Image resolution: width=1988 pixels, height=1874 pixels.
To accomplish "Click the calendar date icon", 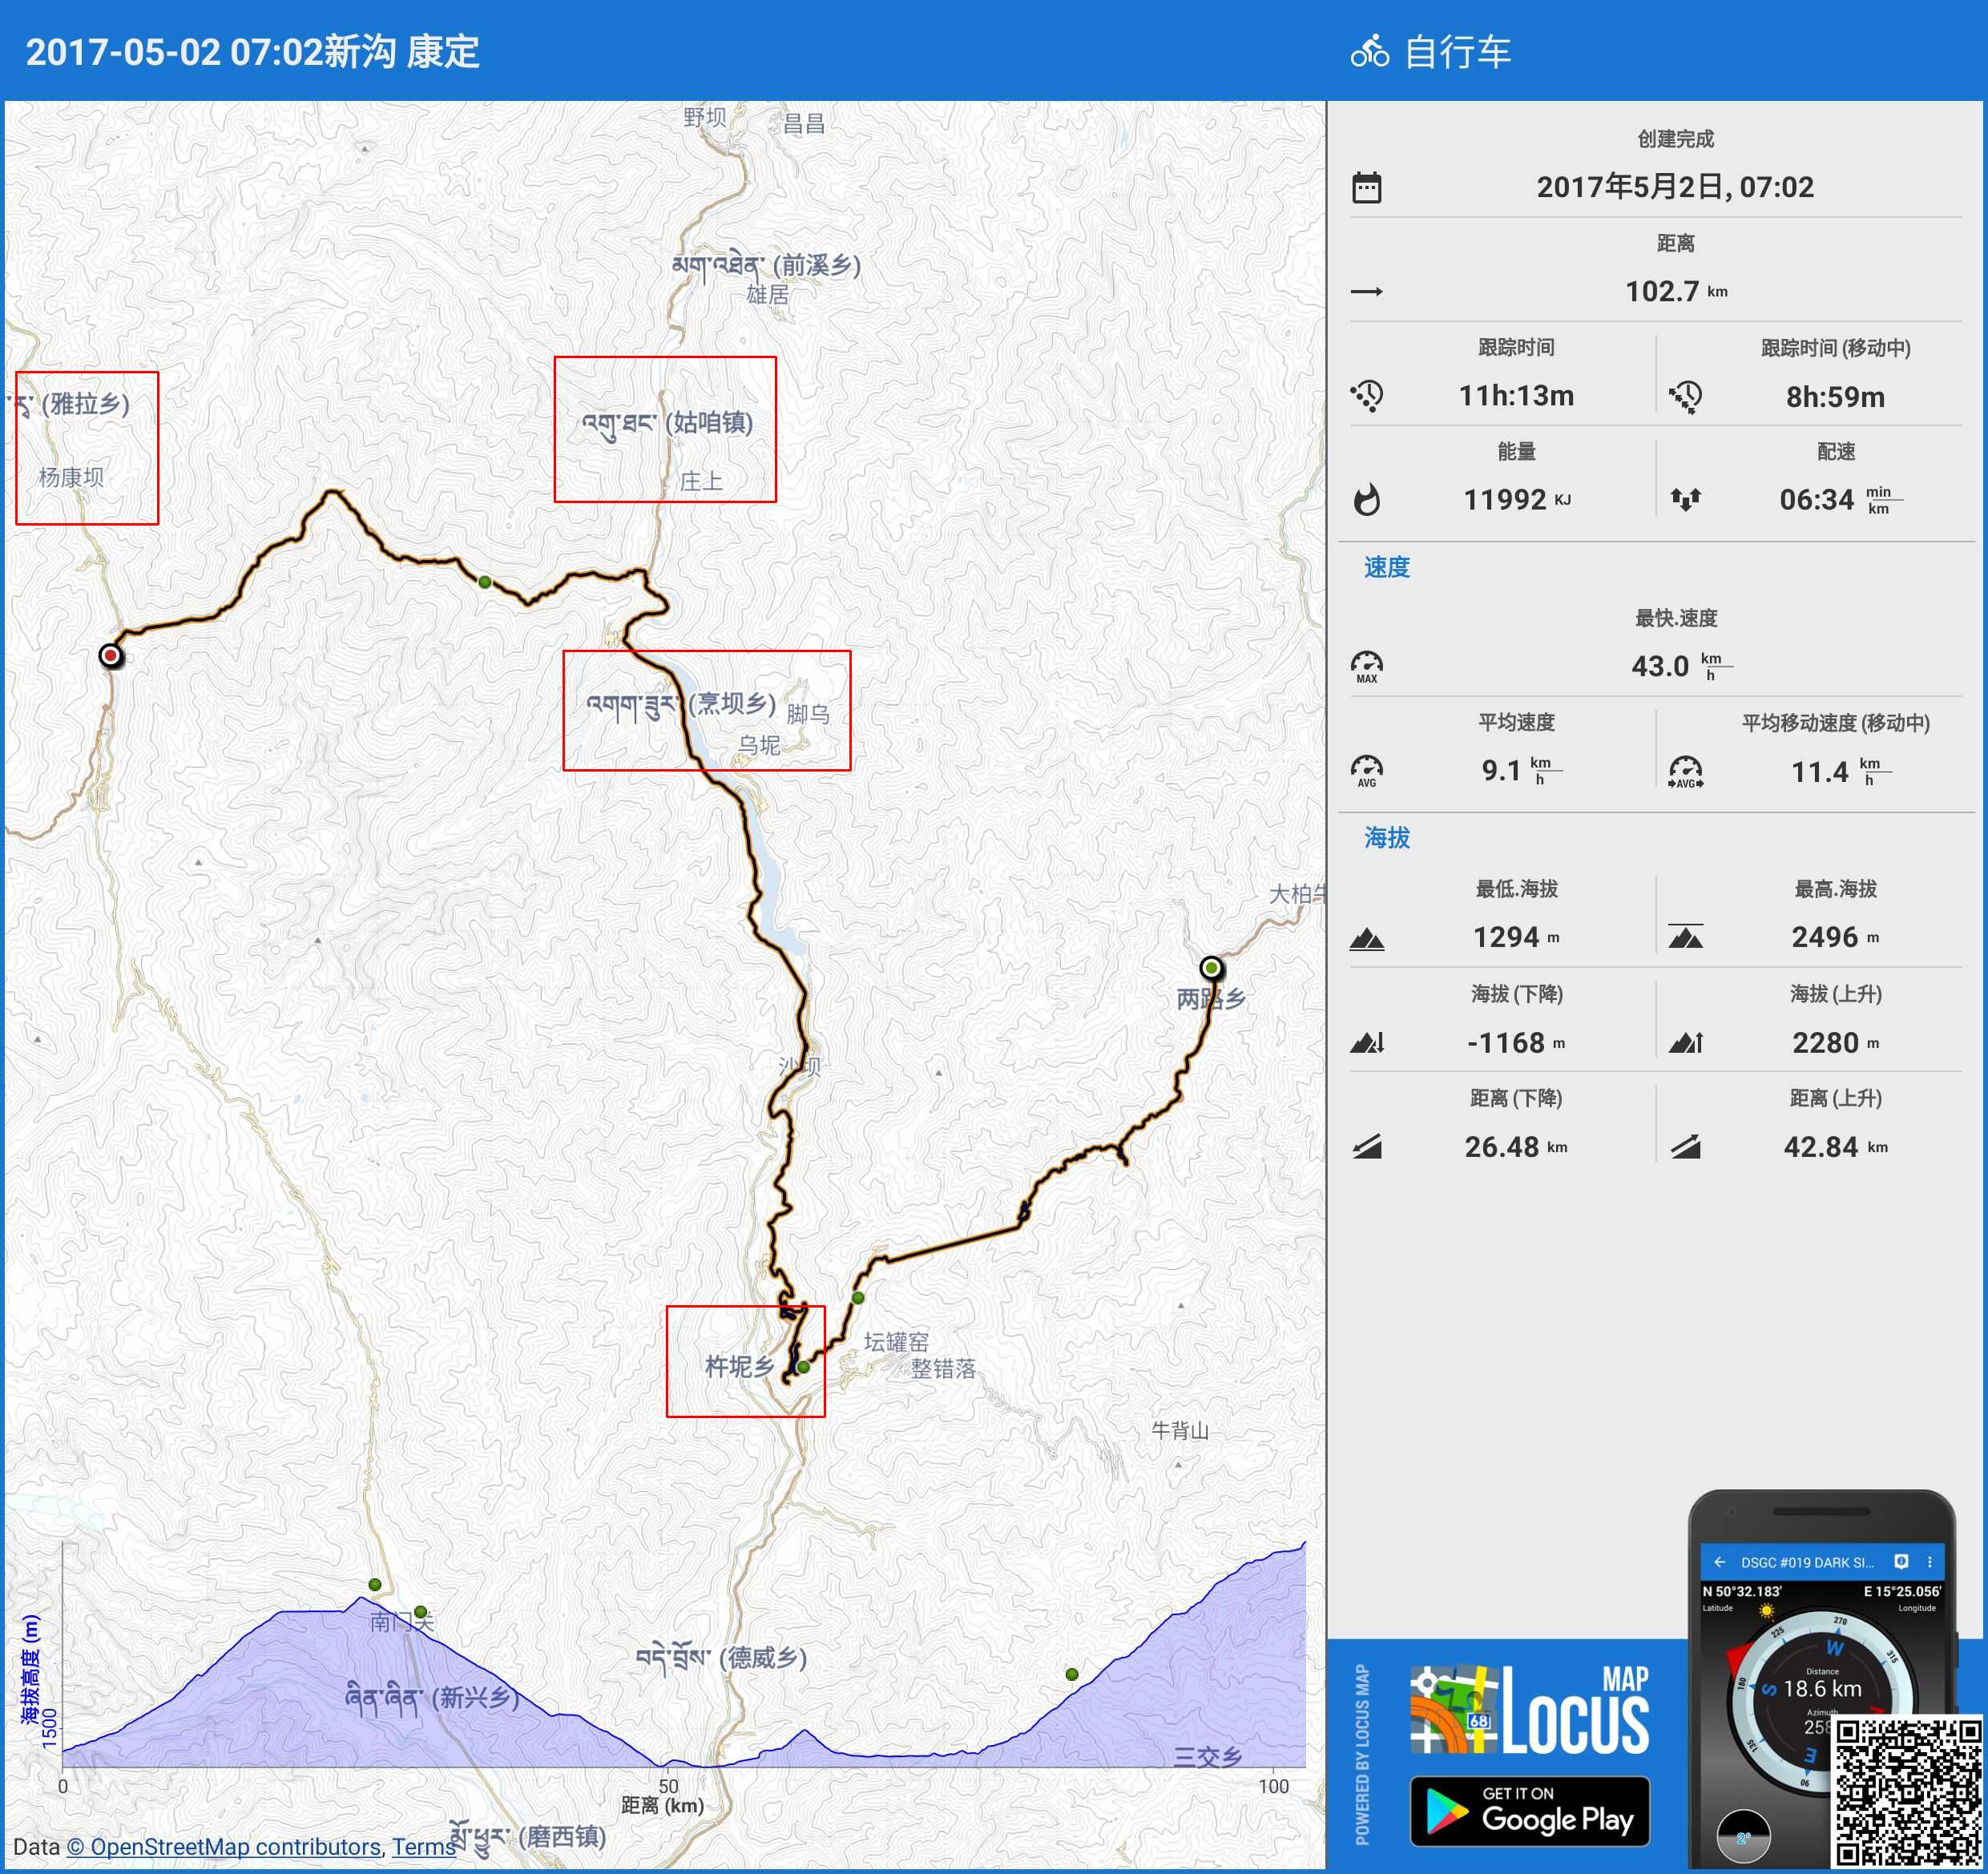I will click(x=1366, y=187).
